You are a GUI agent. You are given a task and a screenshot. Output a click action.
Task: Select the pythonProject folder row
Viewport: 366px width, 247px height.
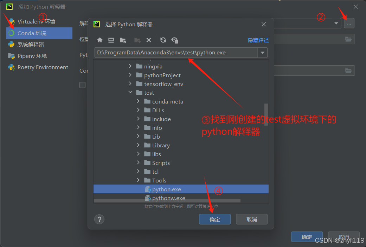[181, 75]
